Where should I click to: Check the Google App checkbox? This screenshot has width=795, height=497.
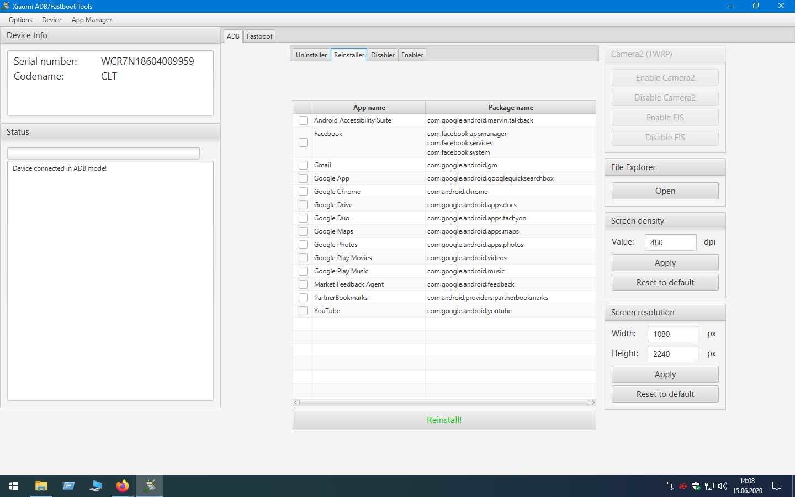(303, 178)
